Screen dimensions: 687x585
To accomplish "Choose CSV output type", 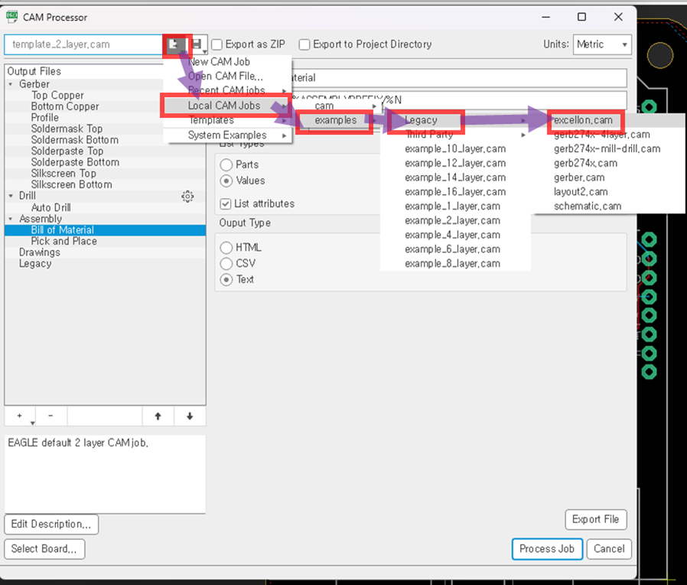I will [226, 264].
